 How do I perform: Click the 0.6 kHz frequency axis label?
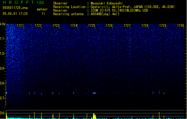(x=2, y=113)
